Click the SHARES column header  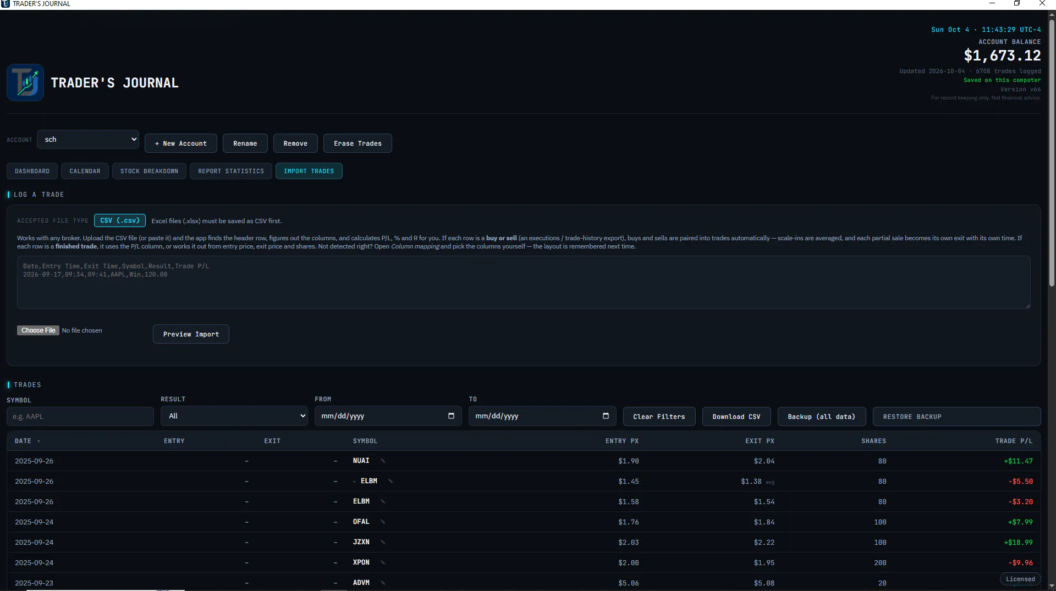873,441
